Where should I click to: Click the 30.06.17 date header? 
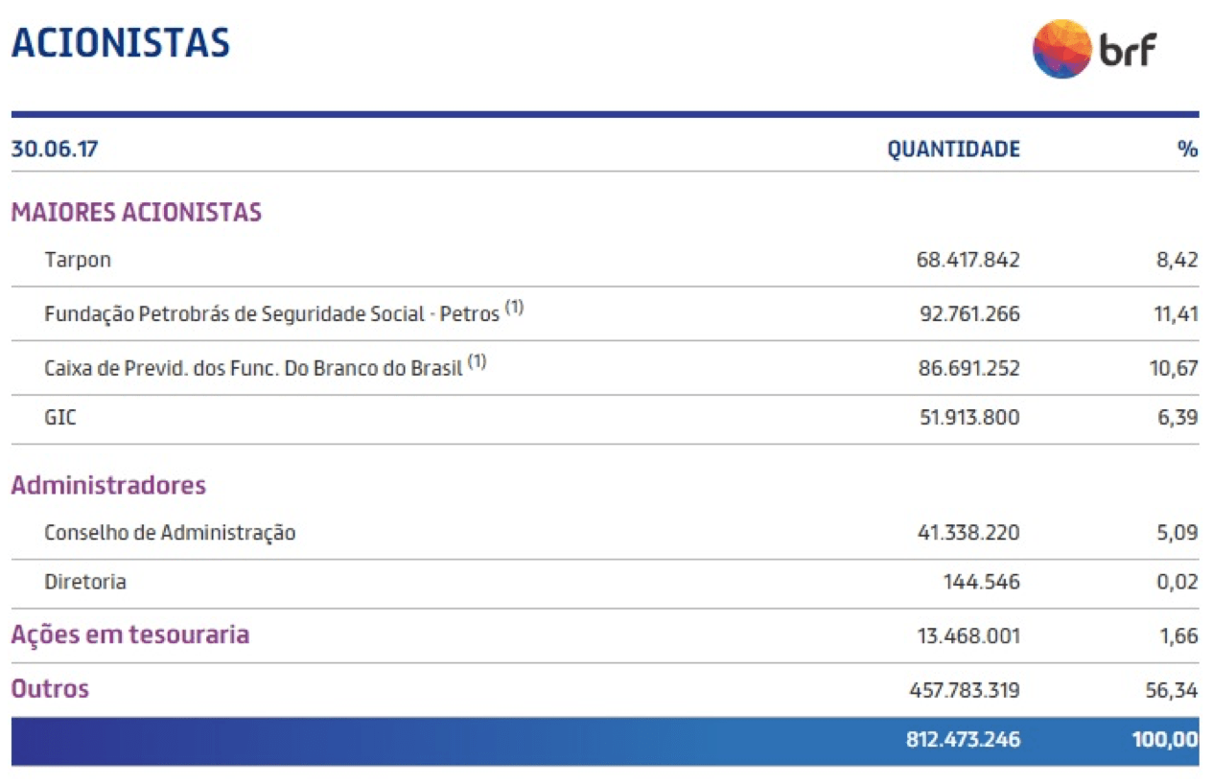click(x=55, y=149)
